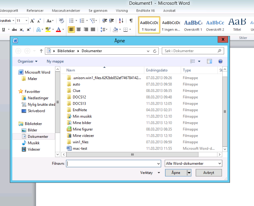The height and width of the screenshot is (206, 254).
Task: Open the Alle Word-dokumenter file type dropdown
Action: [x=193, y=163]
